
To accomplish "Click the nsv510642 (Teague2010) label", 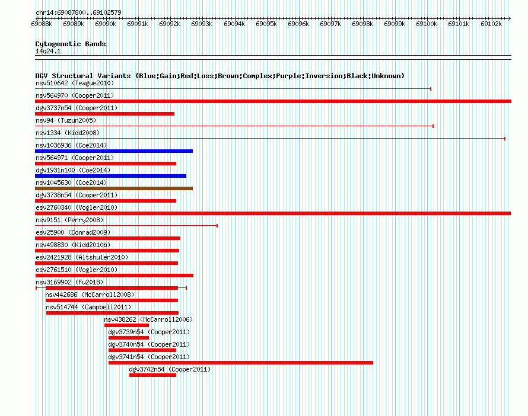I will [75, 83].
